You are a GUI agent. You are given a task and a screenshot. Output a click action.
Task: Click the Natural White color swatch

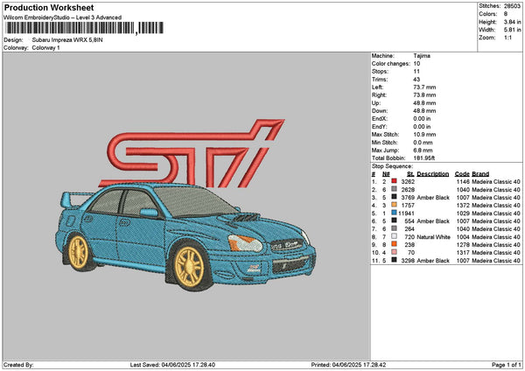pyautogui.click(x=395, y=236)
